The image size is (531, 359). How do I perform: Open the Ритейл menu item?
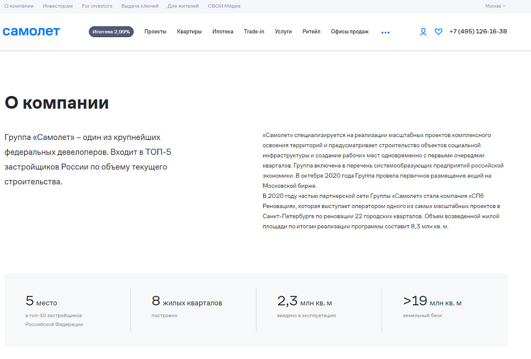(311, 31)
